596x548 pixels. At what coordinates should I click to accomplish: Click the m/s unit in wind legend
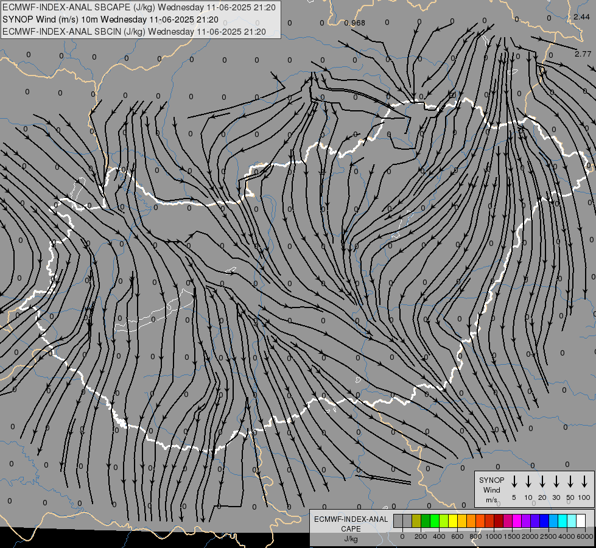(491, 500)
